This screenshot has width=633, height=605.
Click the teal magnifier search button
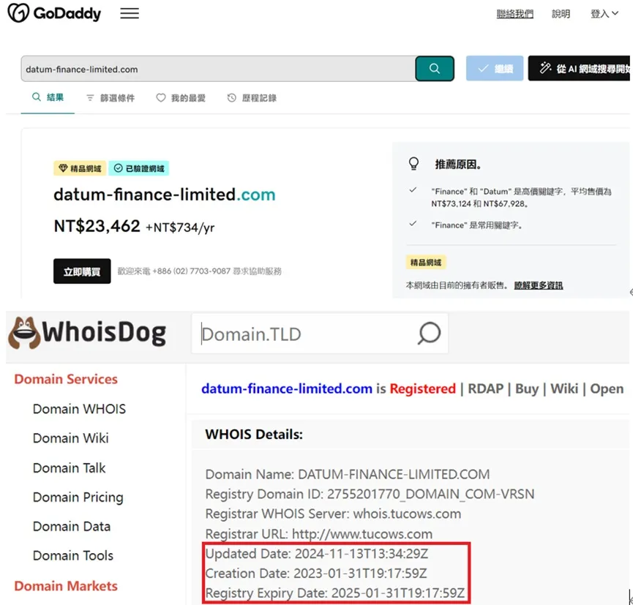(x=435, y=69)
